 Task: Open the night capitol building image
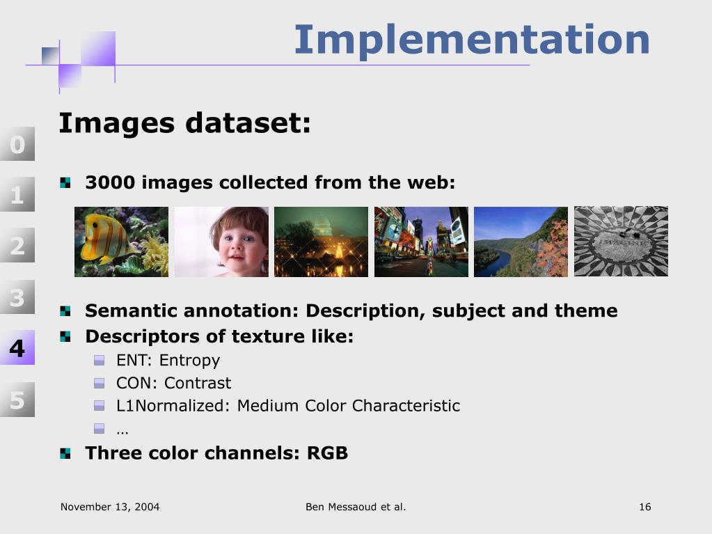321,242
